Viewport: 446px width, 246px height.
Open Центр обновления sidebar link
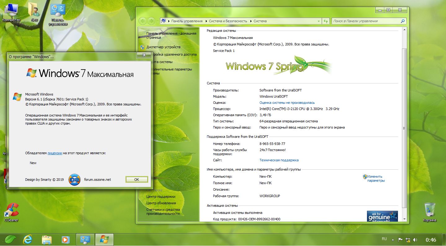pyautogui.click(x=161, y=203)
